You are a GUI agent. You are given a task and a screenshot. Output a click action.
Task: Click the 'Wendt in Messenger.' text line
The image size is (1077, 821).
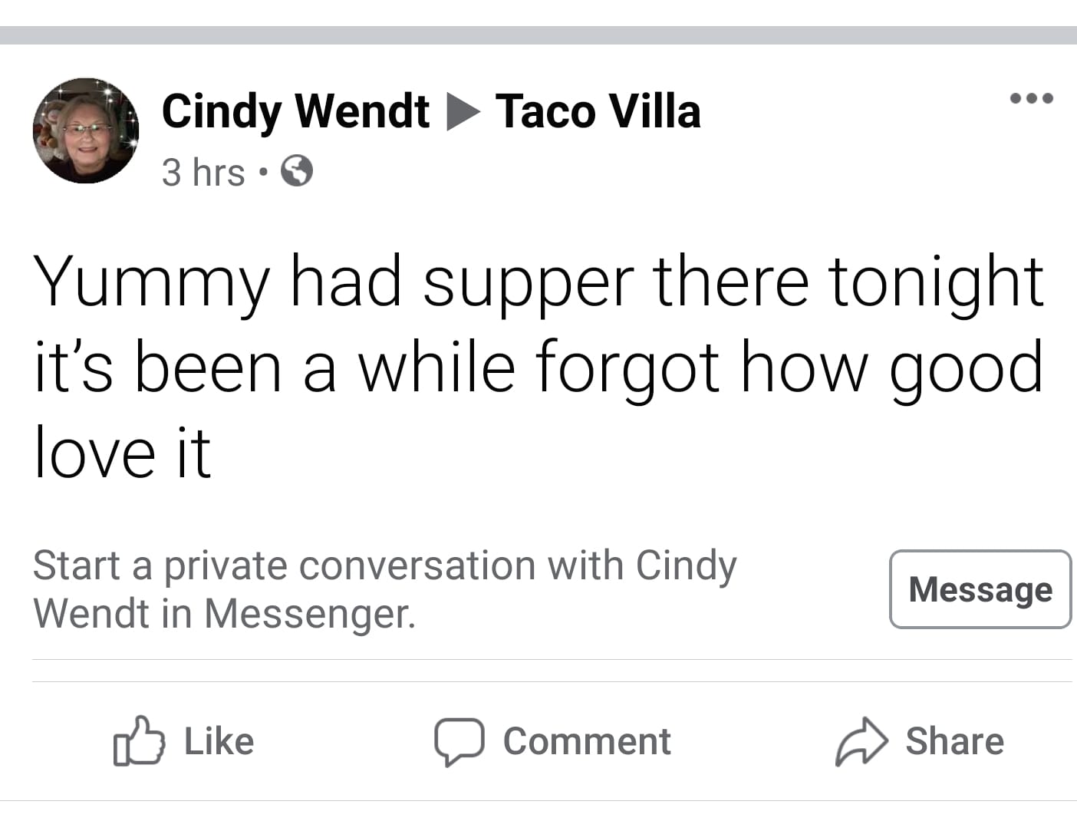(225, 613)
